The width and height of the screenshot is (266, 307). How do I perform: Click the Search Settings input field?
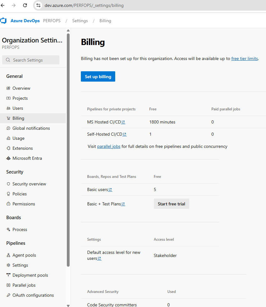[x=31, y=60]
